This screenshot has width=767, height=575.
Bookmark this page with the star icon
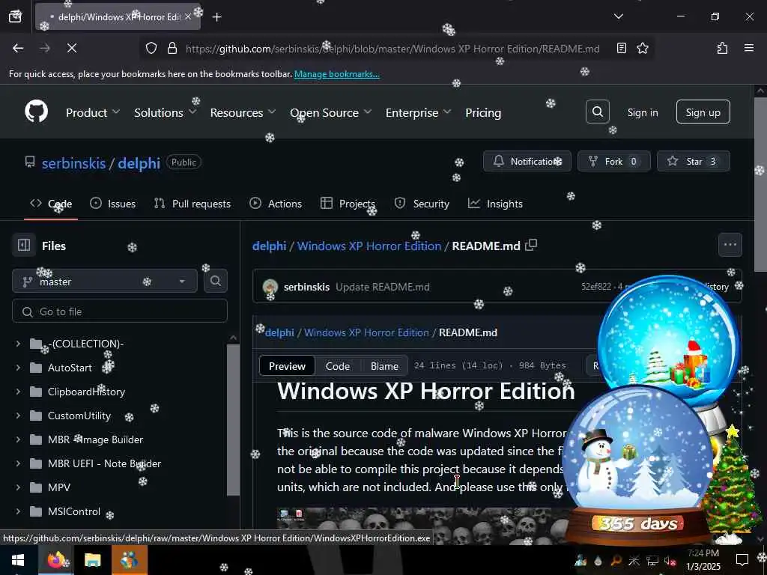pyautogui.click(x=642, y=48)
